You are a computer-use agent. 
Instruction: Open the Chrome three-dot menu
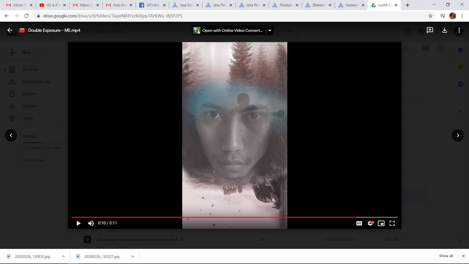click(462, 16)
